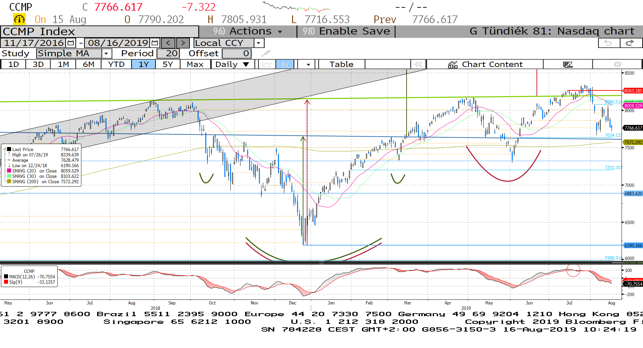Select the 1D range tab
The image size is (643, 348).
(x=13, y=64)
